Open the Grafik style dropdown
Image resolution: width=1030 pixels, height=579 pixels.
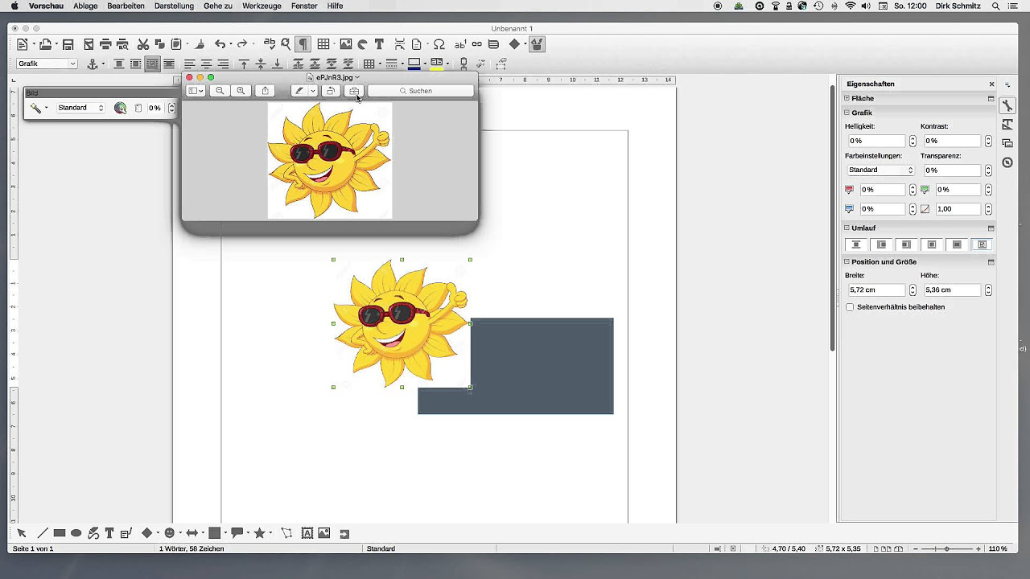coord(47,64)
